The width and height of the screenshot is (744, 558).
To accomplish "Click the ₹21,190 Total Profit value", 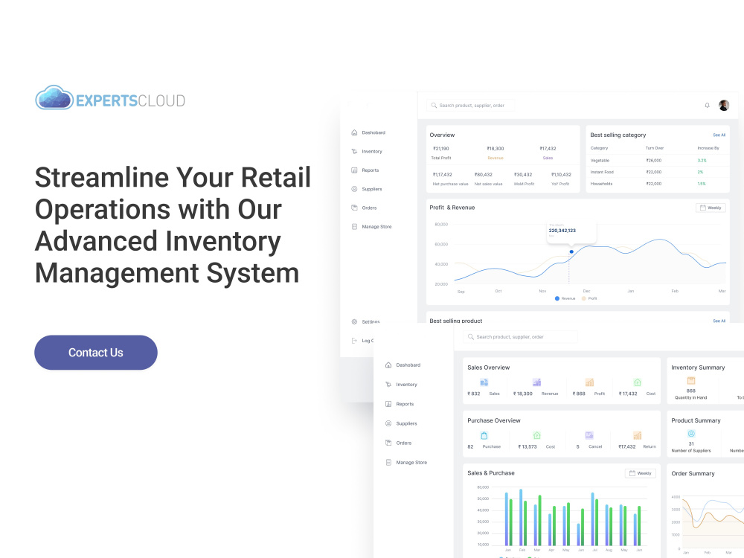I will (440, 149).
